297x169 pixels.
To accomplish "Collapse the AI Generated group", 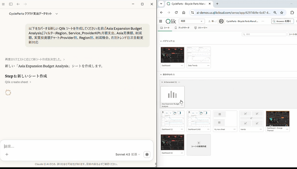I will click(162, 82).
